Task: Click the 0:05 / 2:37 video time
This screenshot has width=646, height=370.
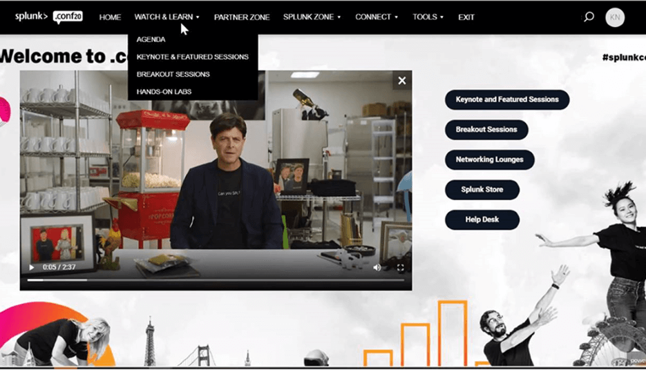Action: pyautogui.click(x=59, y=268)
